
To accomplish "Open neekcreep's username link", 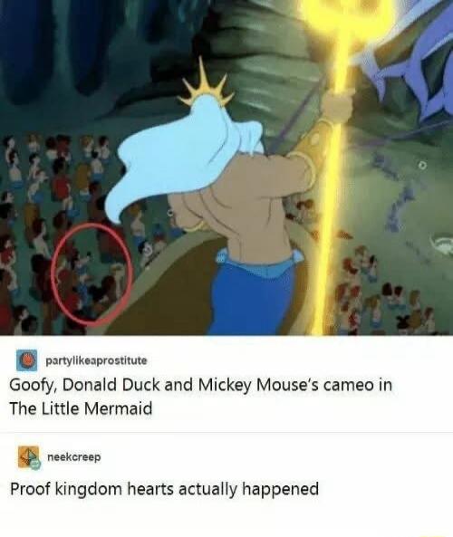I will click(x=74, y=457).
